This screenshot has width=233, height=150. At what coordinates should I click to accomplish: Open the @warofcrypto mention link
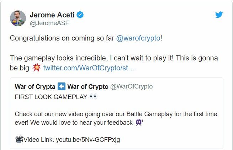(138, 38)
